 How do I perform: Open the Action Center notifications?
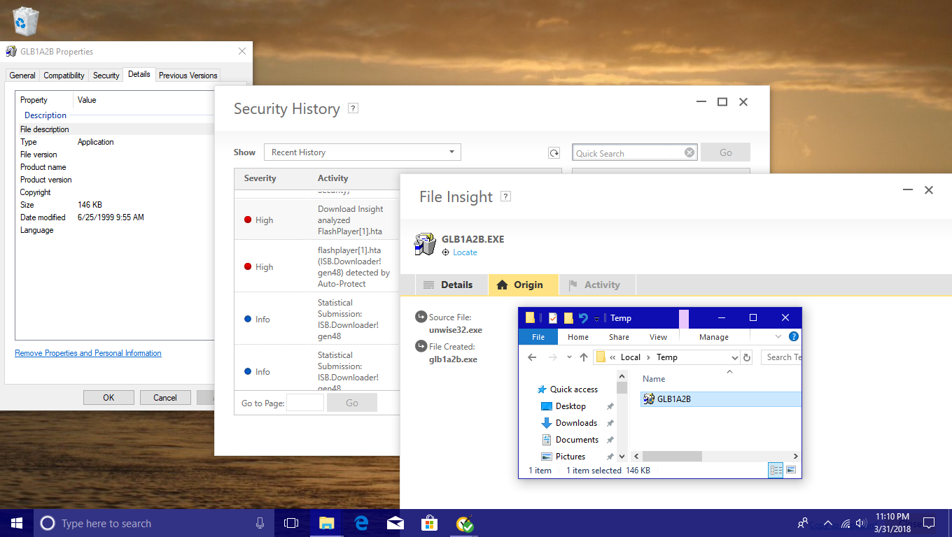(929, 523)
